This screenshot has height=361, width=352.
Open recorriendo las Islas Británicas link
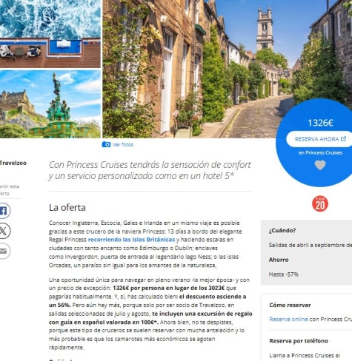[x=131, y=240]
